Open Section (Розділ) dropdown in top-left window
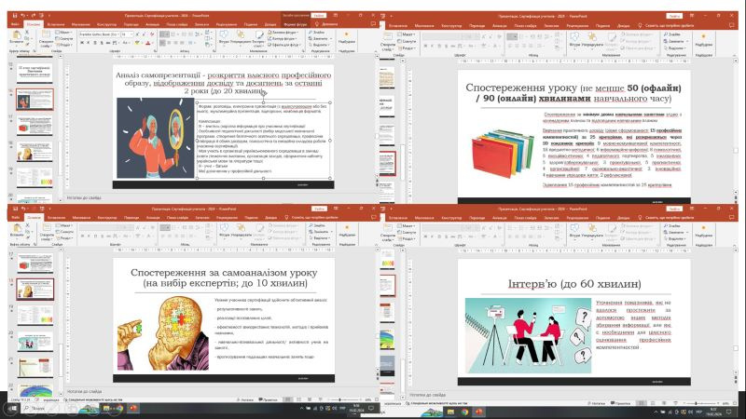746x419 pixels. click(x=63, y=45)
